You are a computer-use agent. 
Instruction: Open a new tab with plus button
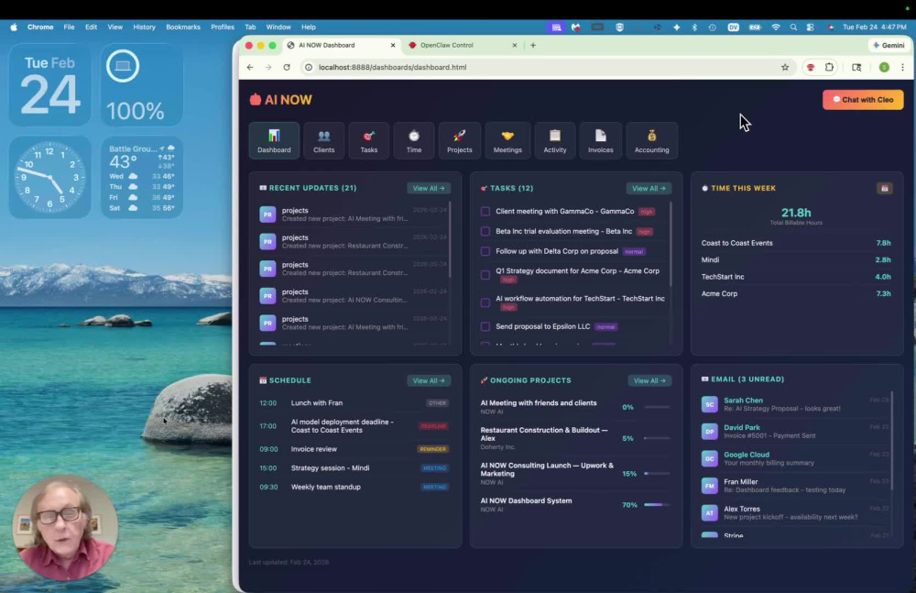coord(533,45)
